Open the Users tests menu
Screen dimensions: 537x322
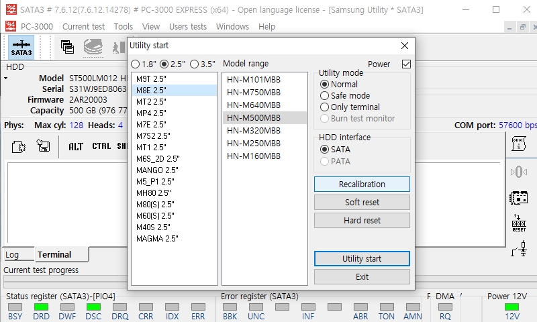click(x=188, y=26)
